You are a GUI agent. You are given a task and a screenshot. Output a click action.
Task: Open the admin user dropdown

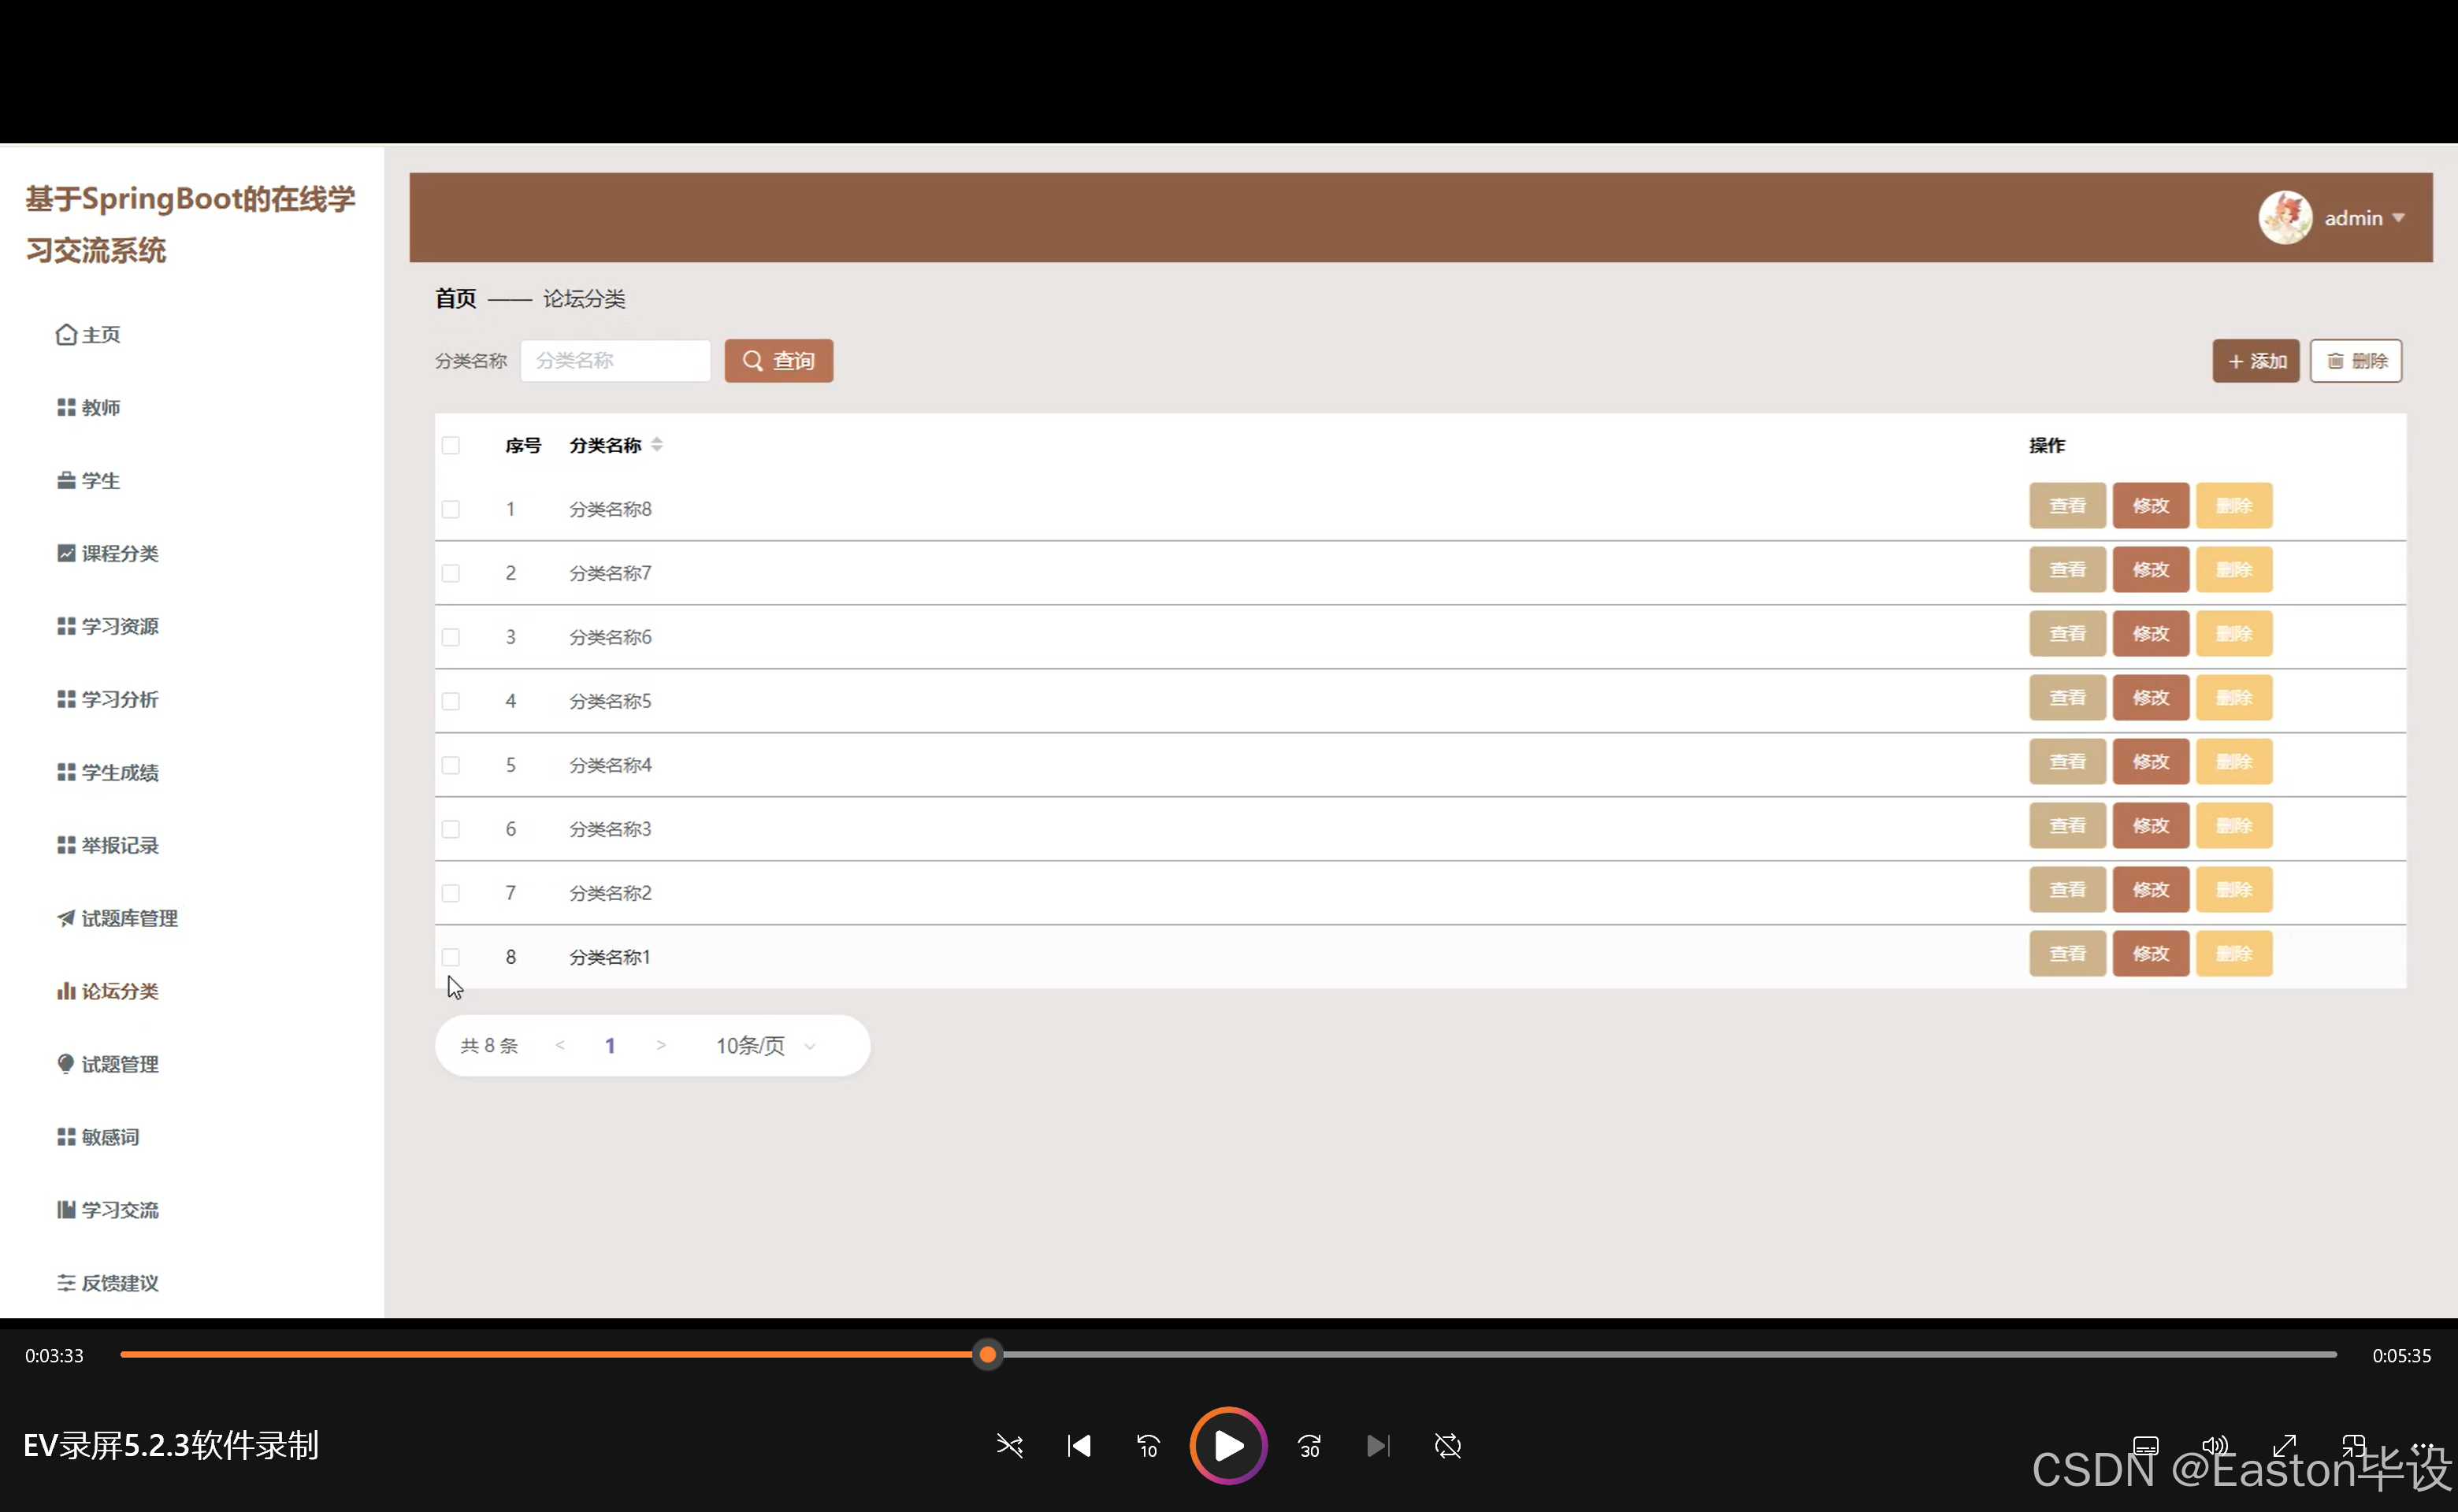pyautogui.click(x=2363, y=218)
